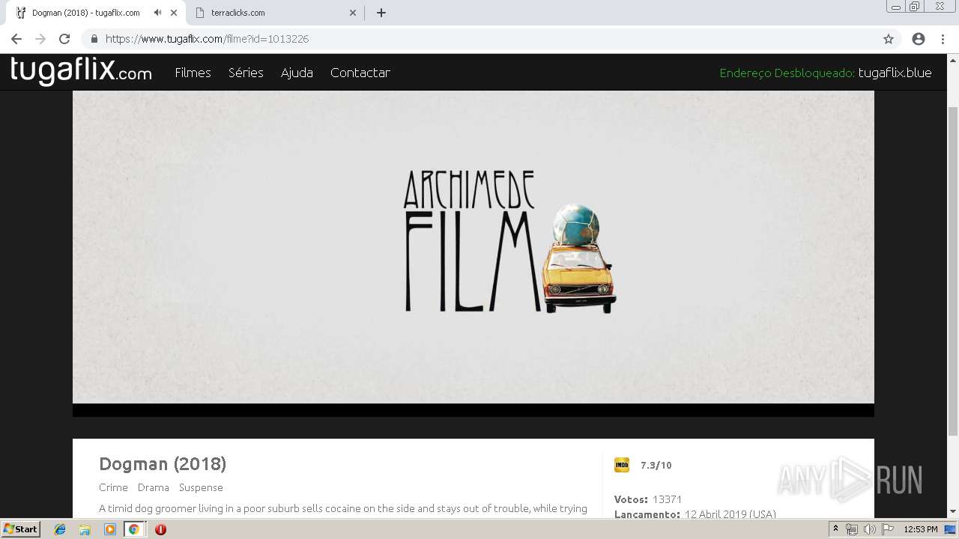Open the volume tray icon
This screenshot has width=959, height=539.
point(869,529)
